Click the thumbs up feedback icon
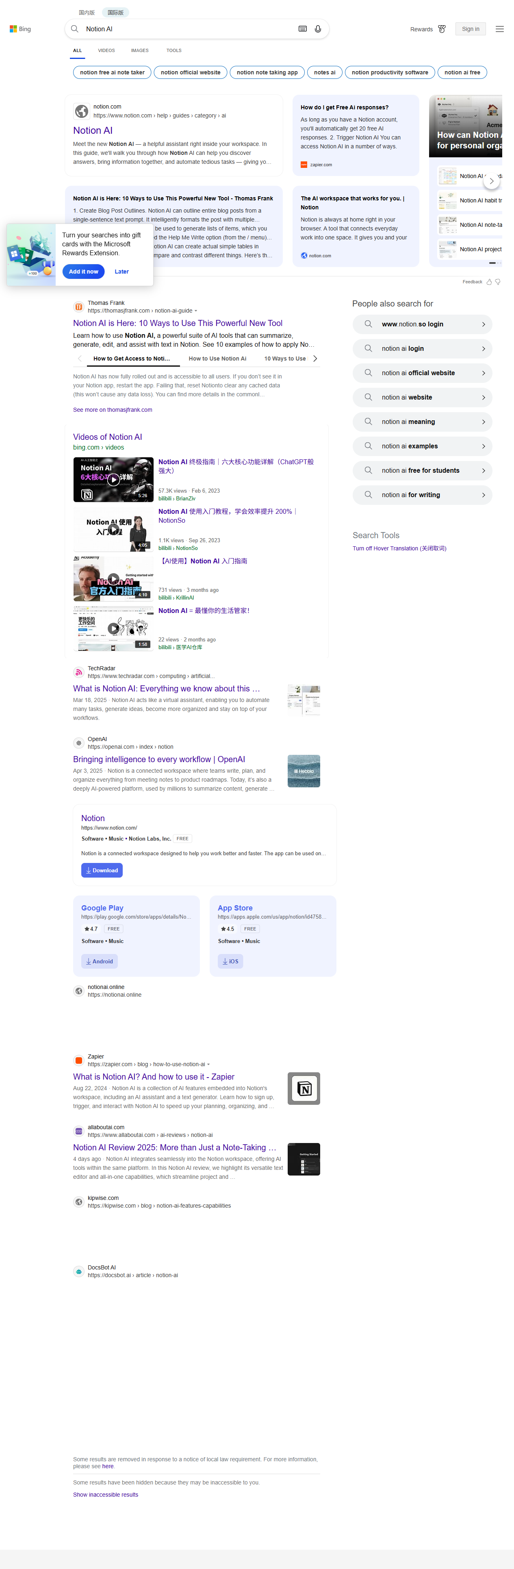The height and width of the screenshot is (1569, 514). click(x=488, y=281)
